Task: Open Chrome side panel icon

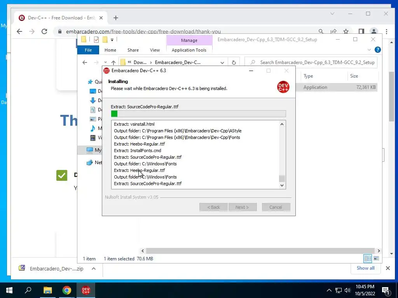Action: click(x=361, y=31)
